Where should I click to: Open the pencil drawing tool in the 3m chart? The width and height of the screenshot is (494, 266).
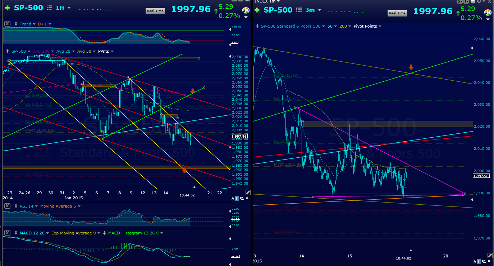[489, 256]
